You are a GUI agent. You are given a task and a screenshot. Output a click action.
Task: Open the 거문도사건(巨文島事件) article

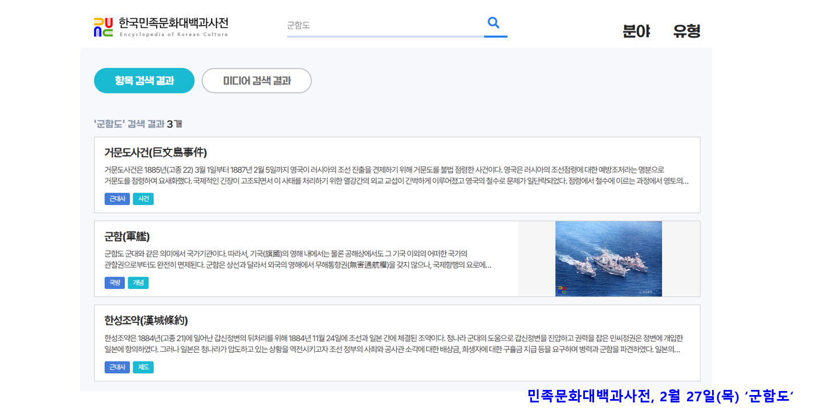click(156, 152)
